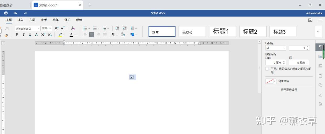The image size is (325, 134).
Task: Click the paragraph shading paint bucket
Action: click(123, 35)
